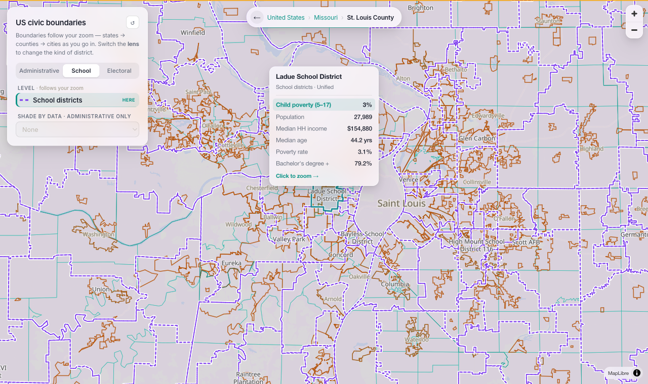The width and height of the screenshot is (648, 384).
Task: Click the Ballwin label on map
Action: click(273, 216)
